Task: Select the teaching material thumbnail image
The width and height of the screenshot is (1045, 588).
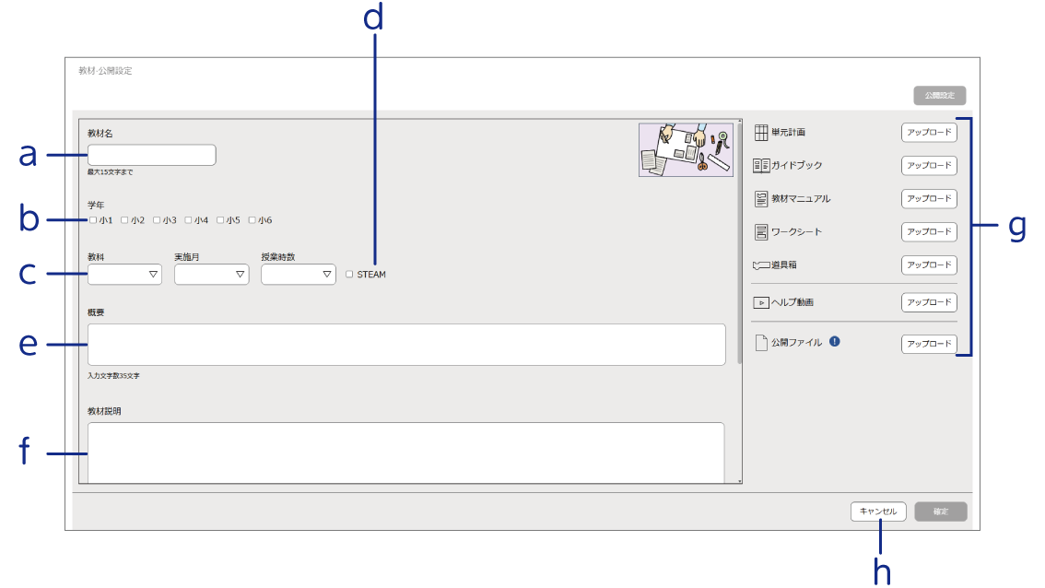Action: pyautogui.click(x=686, y=149)
